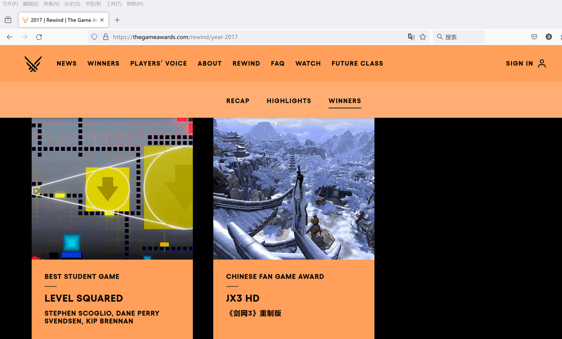562x339 pixels.
Task: Click the Sign In button
Action: [519, 64]
